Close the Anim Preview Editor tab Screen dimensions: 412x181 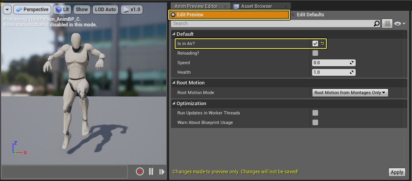(x=225, y=6)
